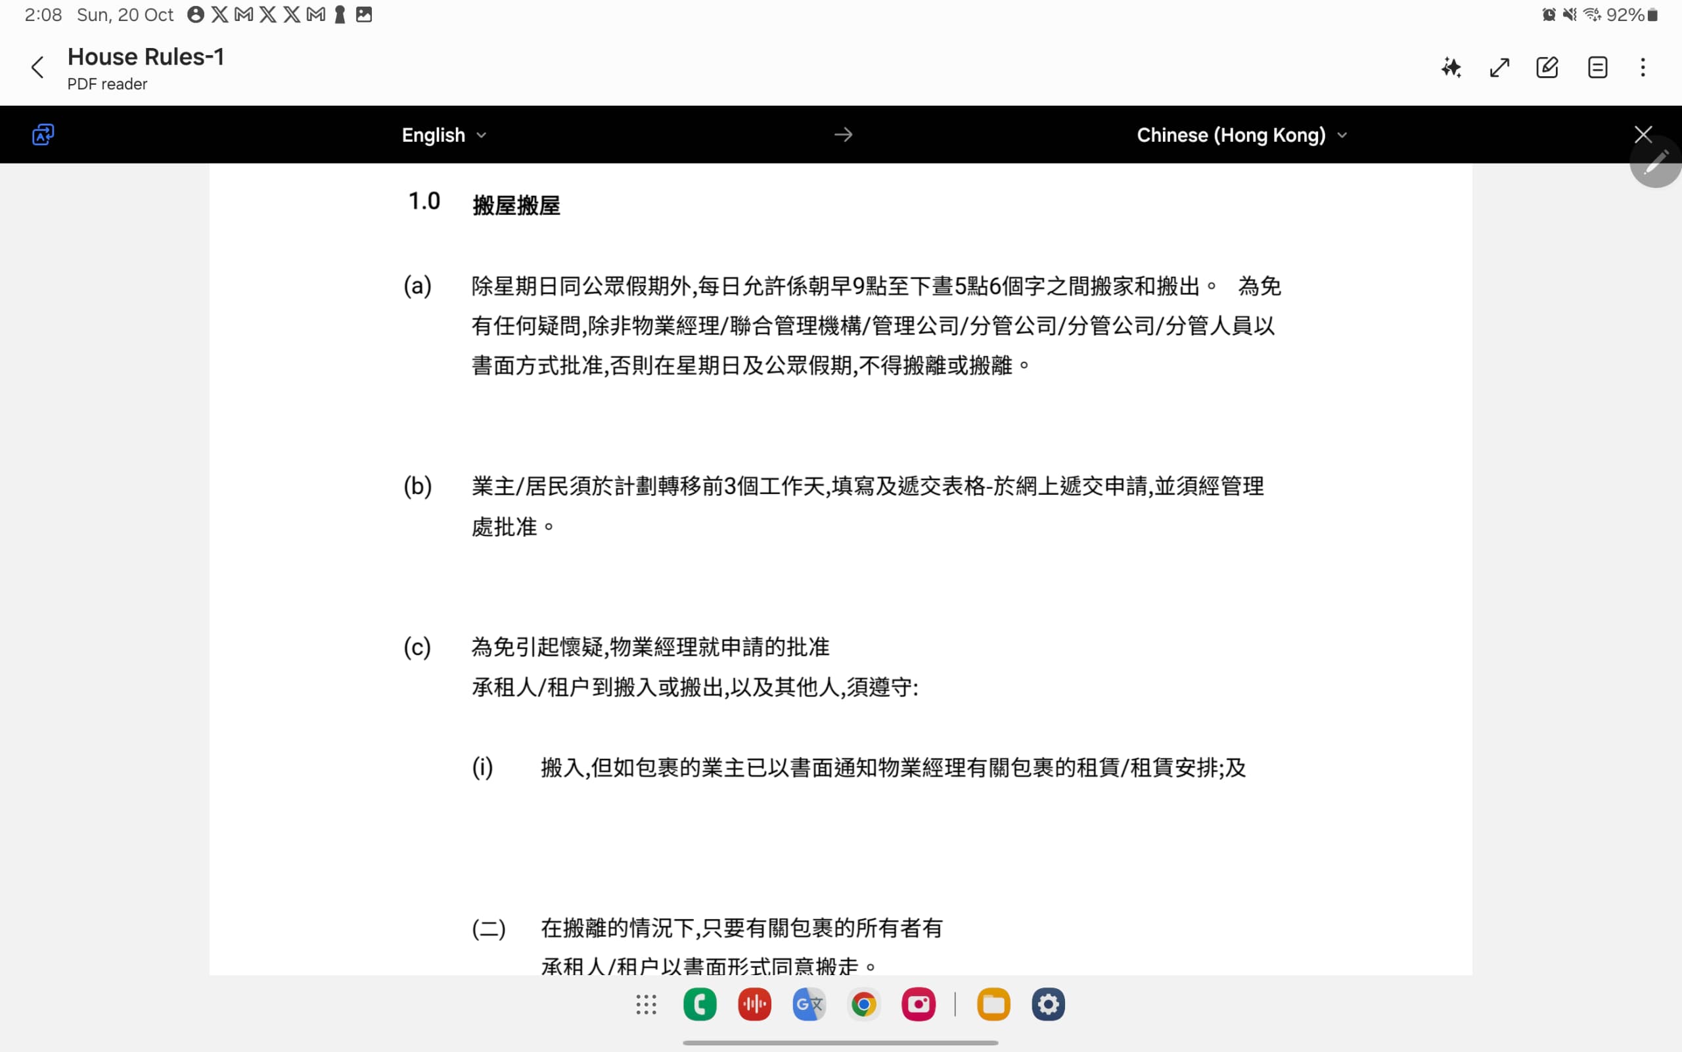Tap the date Sun, 20 Oct

[x=125, y=14]
